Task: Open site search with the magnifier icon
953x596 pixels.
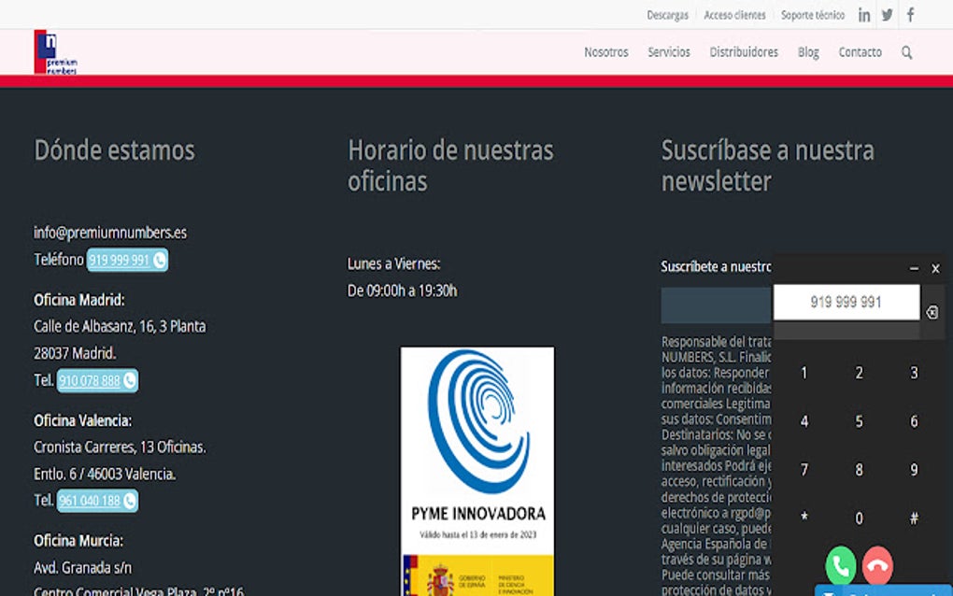Action: 905,52
